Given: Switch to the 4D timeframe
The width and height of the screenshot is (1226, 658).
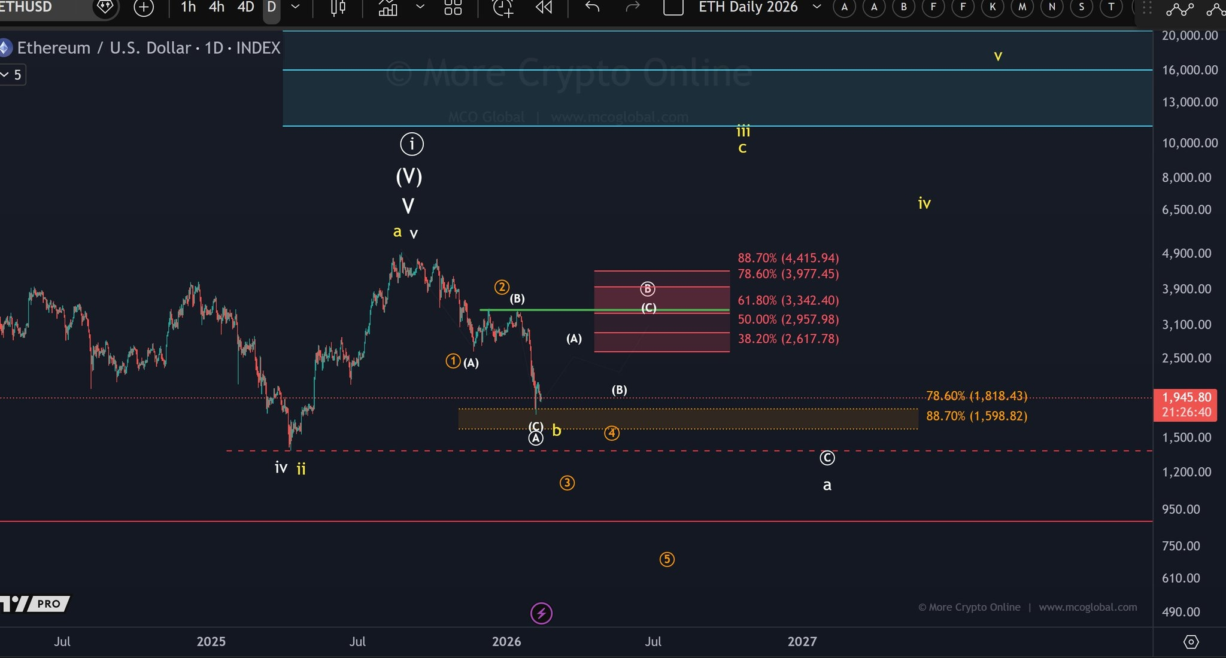Looking at the screenshot, I should pos(245,8).
